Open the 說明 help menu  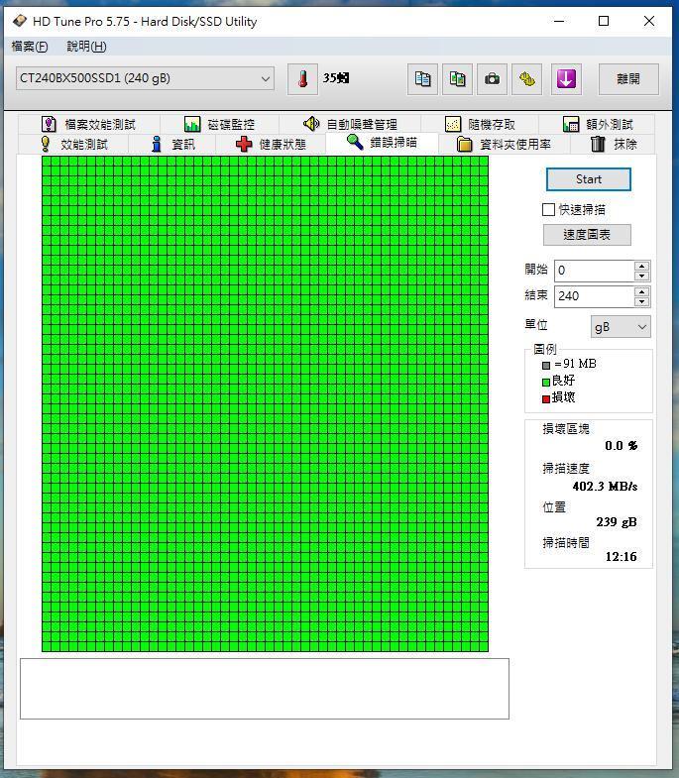click(86, 47)
